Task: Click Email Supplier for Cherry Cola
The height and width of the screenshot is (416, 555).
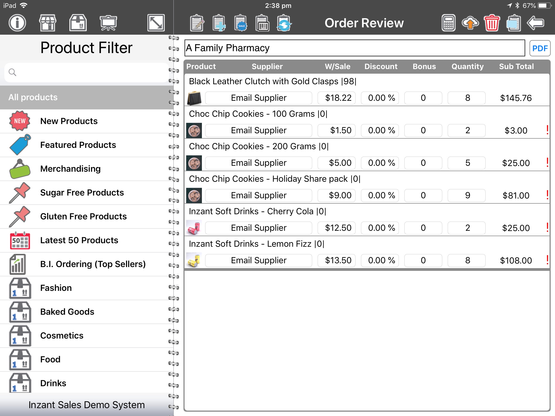Action: 259,228
